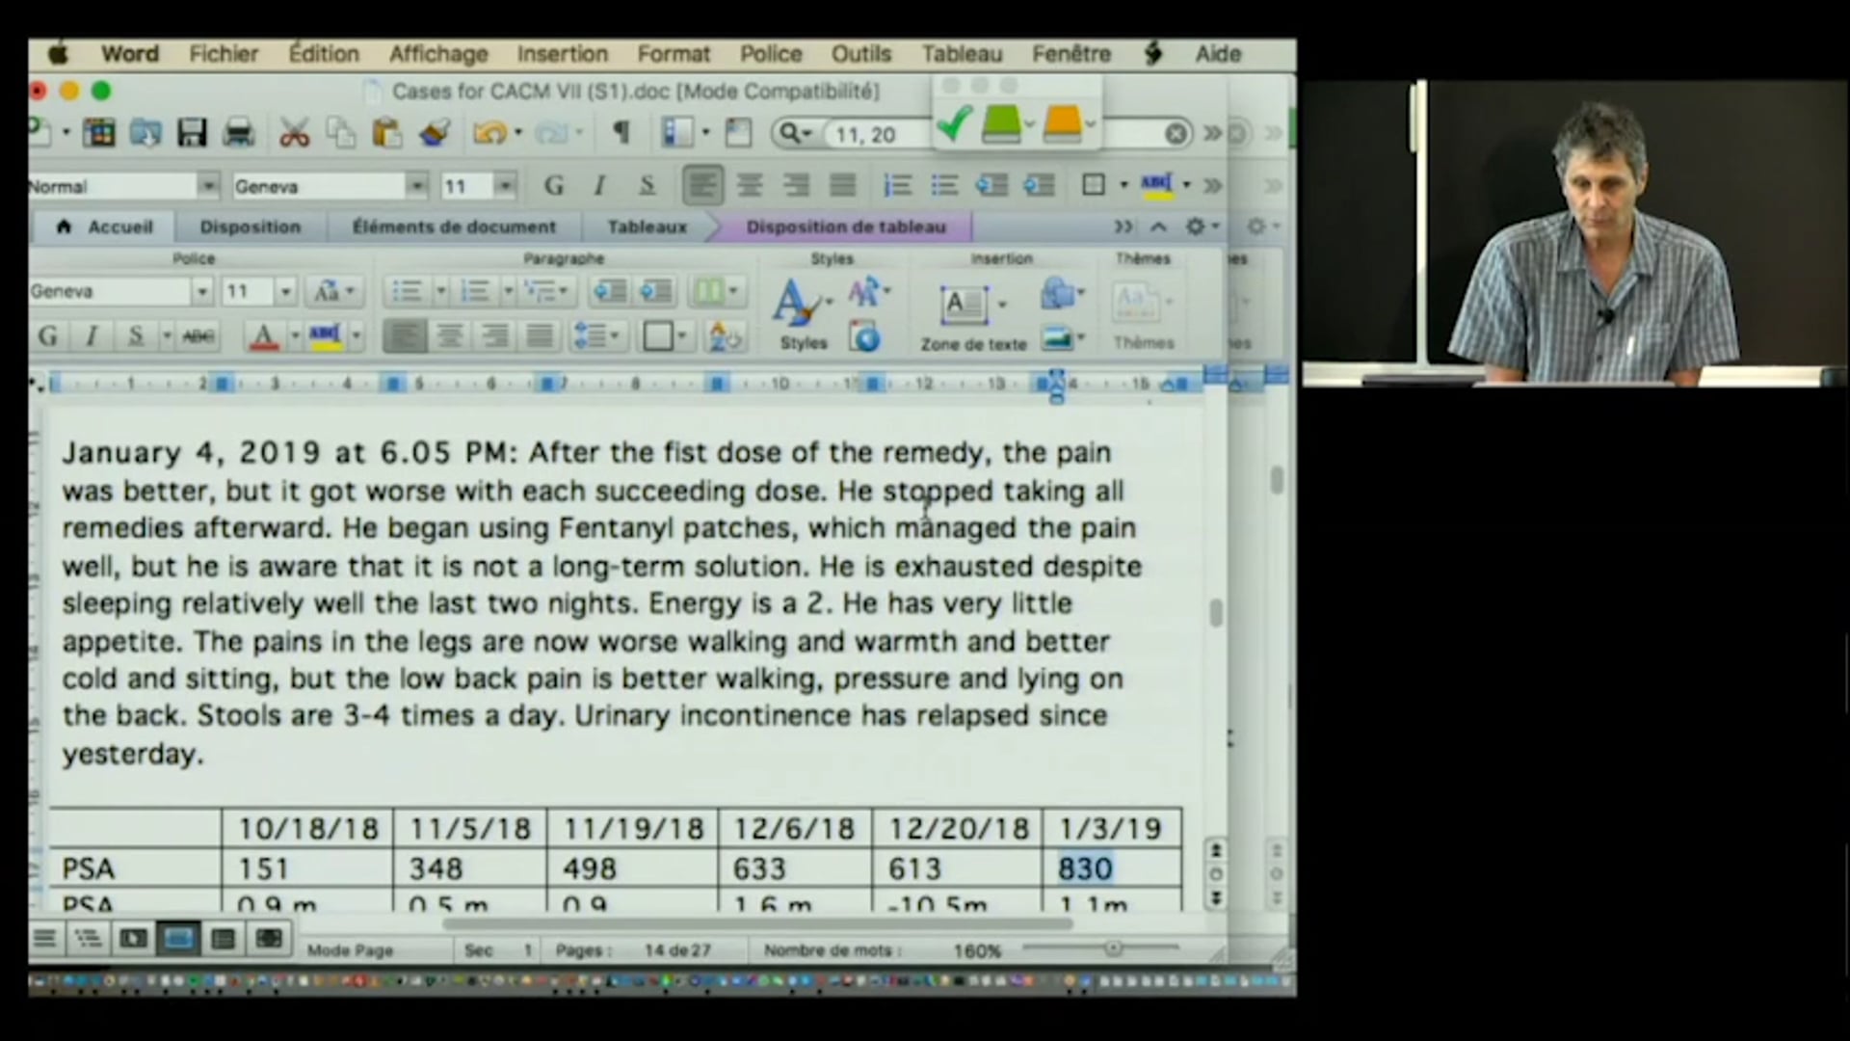Click the search field showing 11, 20
The width and height of the screenshot is (1850, 1041).
(867, 134)
